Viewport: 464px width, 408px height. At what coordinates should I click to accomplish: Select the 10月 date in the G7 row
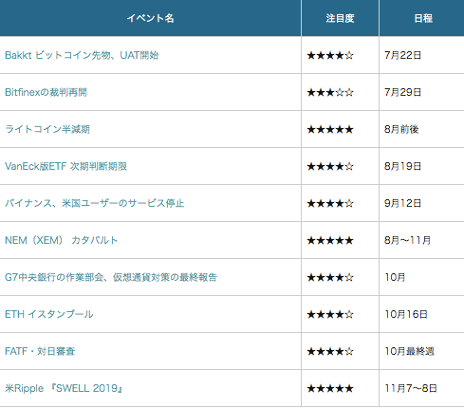[395, 277]
